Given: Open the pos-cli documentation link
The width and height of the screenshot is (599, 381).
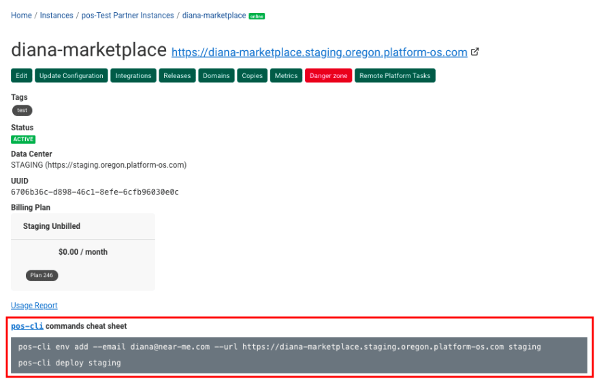Looking at the screenshot, I should click(x=27, y=326).
